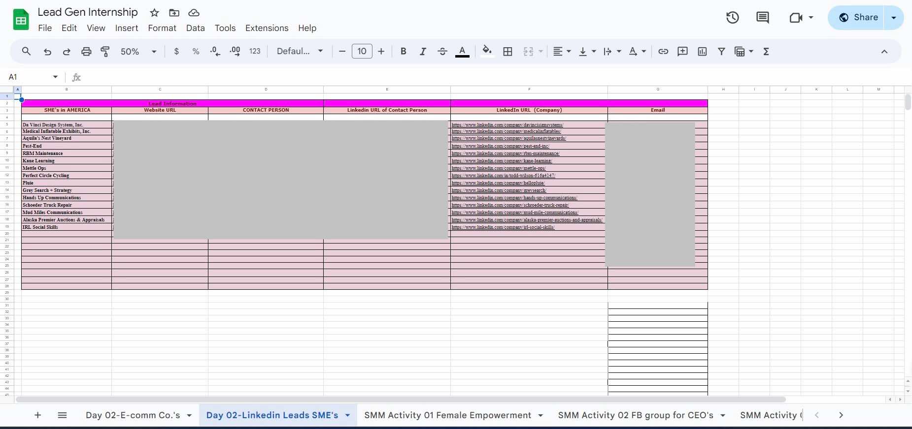Viewport: 912px width, 429px height.
Task: Open the Data menu
Action: (x=195, y=28)
